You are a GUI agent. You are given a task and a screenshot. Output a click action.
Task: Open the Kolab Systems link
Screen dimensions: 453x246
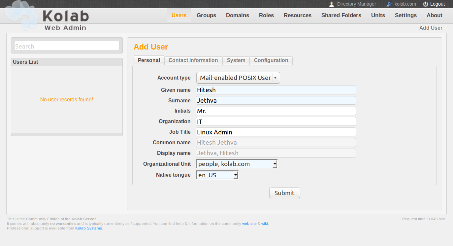(89, 228)
